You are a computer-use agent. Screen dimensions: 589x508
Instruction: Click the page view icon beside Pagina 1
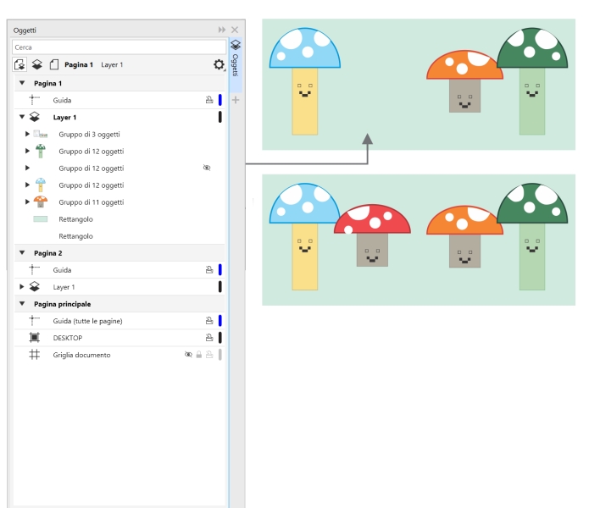coord(53,65)
